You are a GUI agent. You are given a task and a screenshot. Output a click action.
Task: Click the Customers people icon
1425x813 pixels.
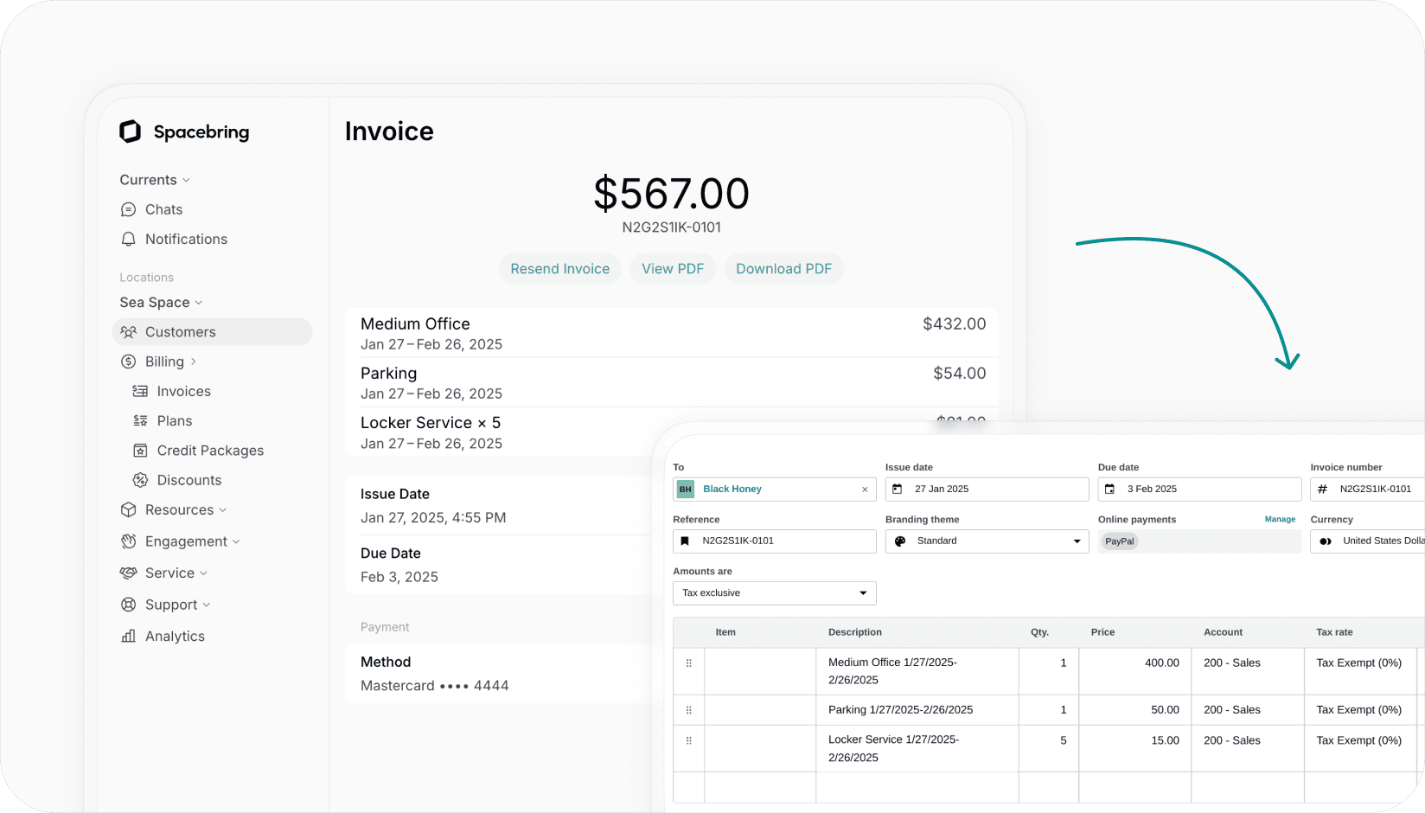click(129, 332)
